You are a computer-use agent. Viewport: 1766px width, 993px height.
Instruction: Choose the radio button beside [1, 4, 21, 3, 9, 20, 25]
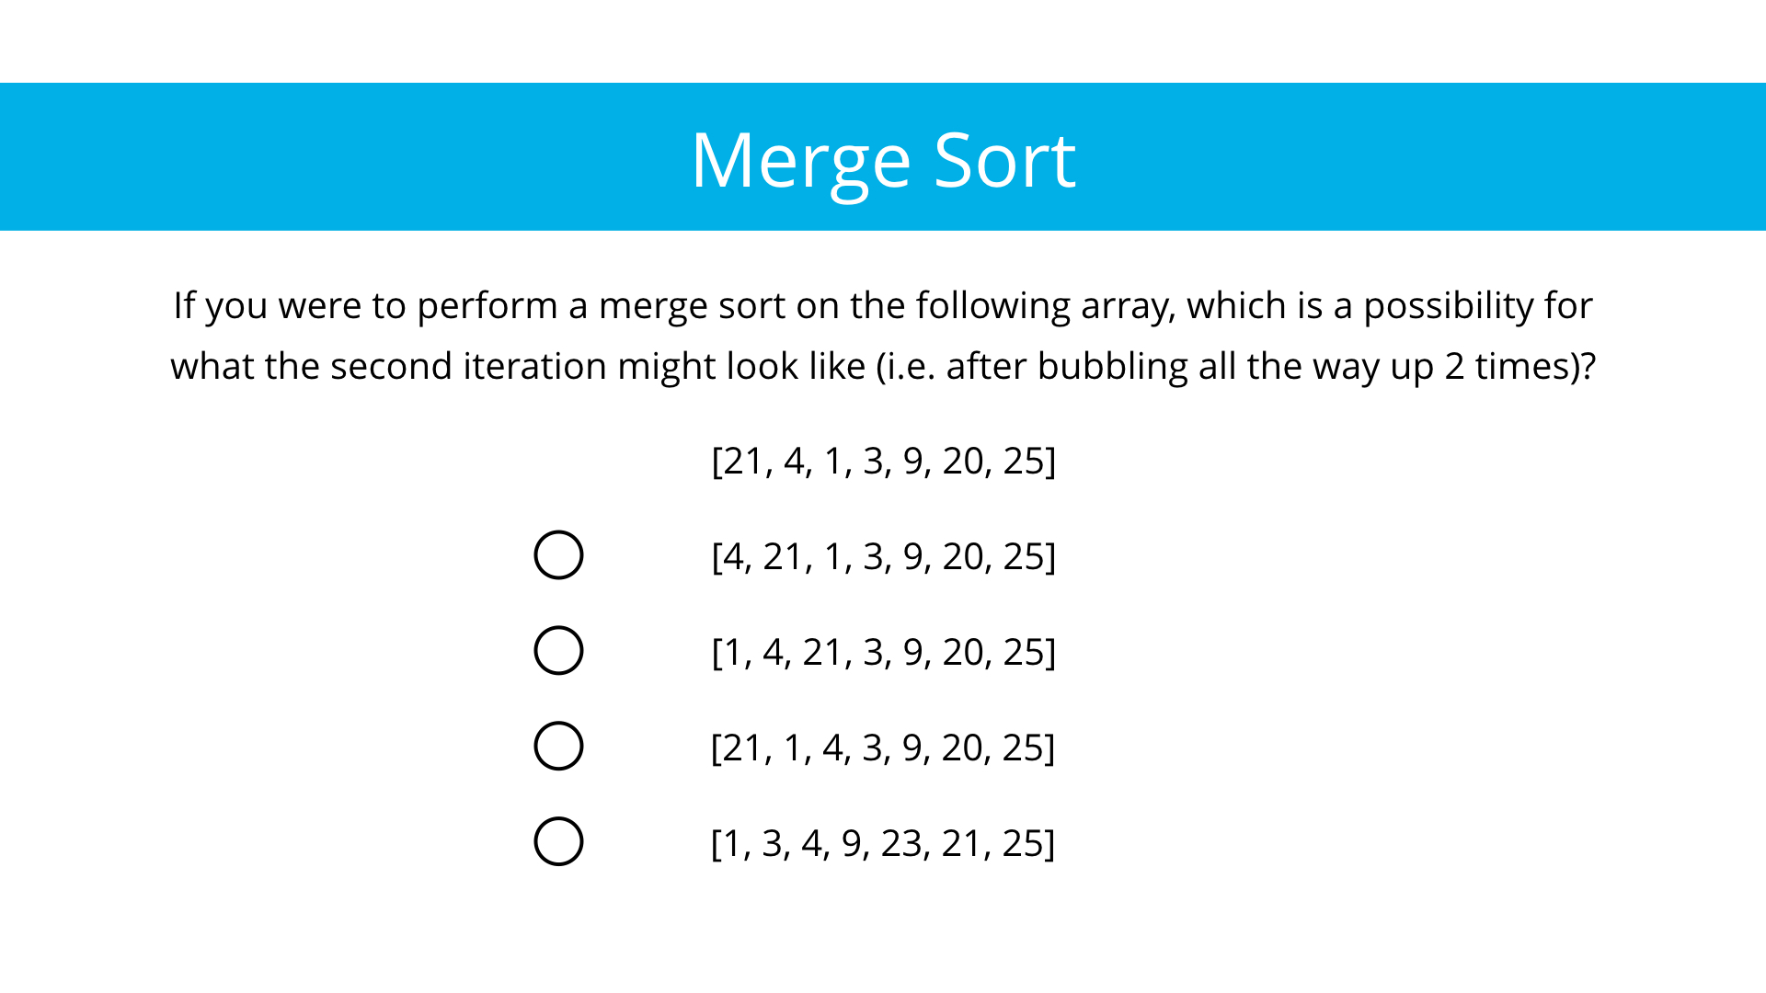558,650
